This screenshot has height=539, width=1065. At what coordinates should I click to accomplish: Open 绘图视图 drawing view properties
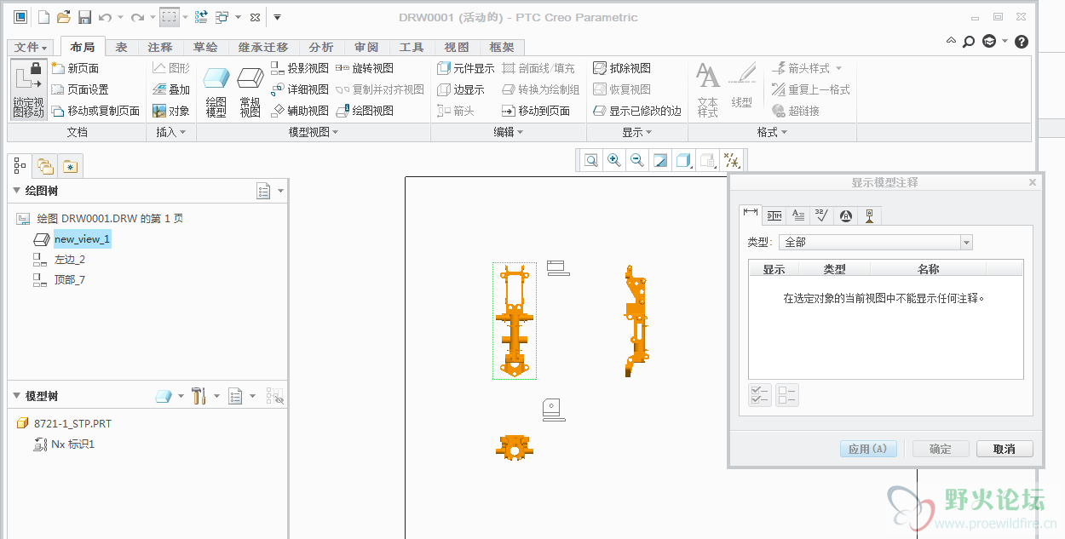(365, 111)
